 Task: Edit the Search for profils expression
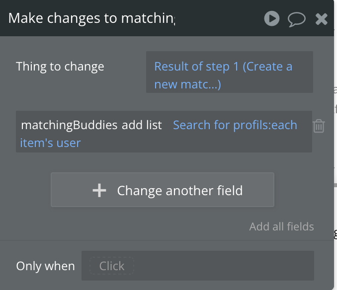(213, 125)
